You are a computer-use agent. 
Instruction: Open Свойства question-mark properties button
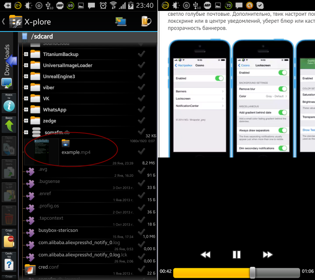coord(9,262)
